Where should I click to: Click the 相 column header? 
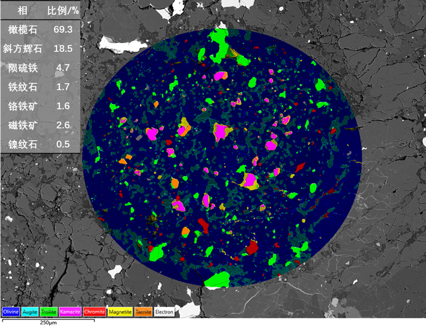click(x=21, y=10)
